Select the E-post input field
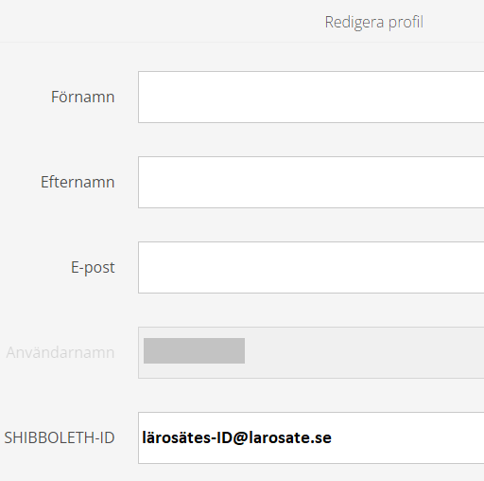 click(311, 267)
